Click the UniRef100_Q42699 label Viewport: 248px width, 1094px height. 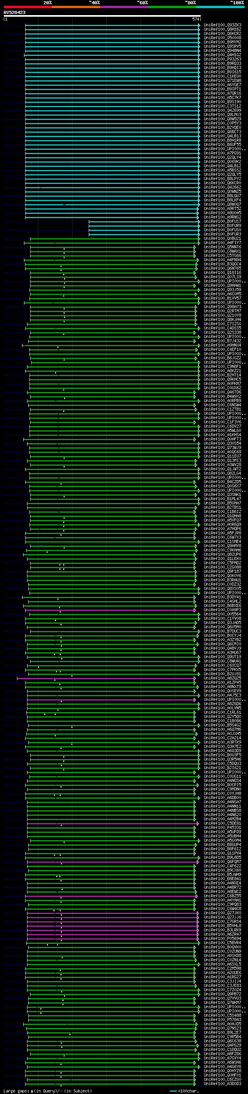222,111
